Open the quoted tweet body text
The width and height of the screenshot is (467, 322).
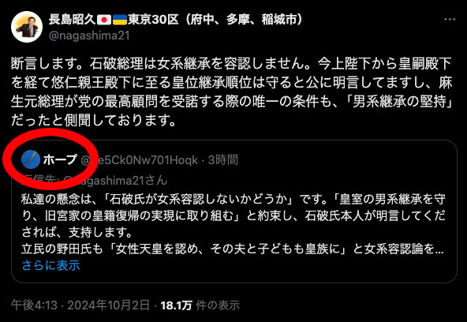[x=233, y=224]
